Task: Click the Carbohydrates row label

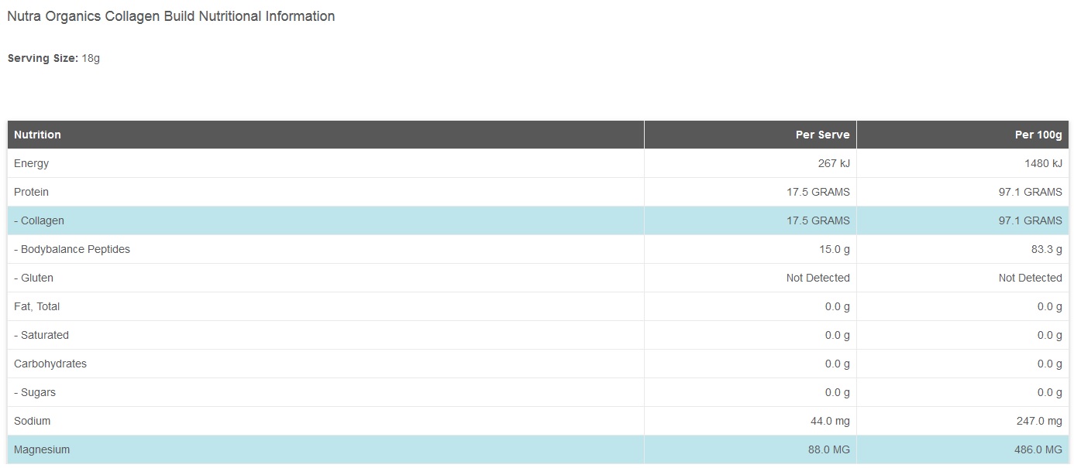Action: point(50,364)
